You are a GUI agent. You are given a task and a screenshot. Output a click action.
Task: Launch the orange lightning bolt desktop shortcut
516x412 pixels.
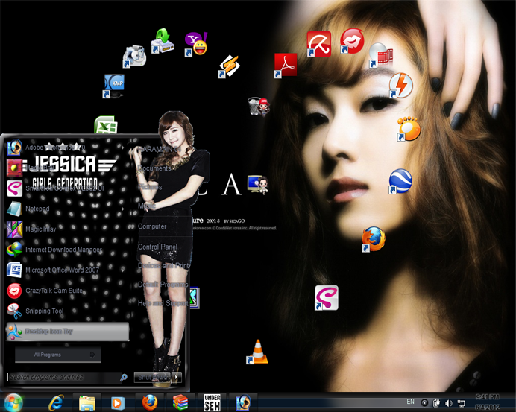(400, 86)
